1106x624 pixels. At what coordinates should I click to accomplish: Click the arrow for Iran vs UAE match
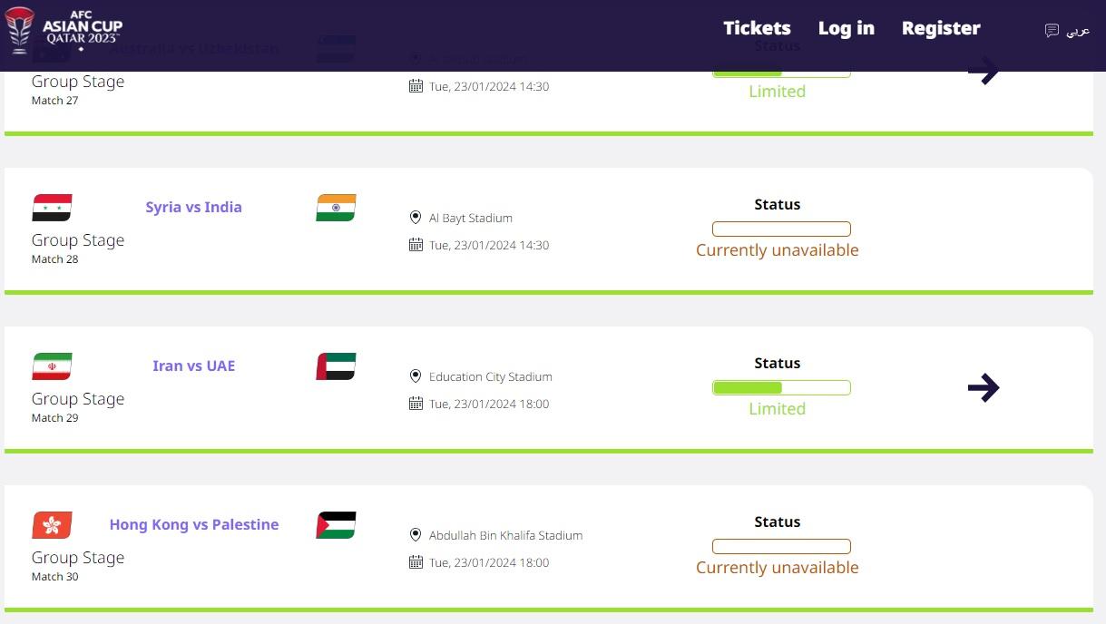tap(983, 388)
